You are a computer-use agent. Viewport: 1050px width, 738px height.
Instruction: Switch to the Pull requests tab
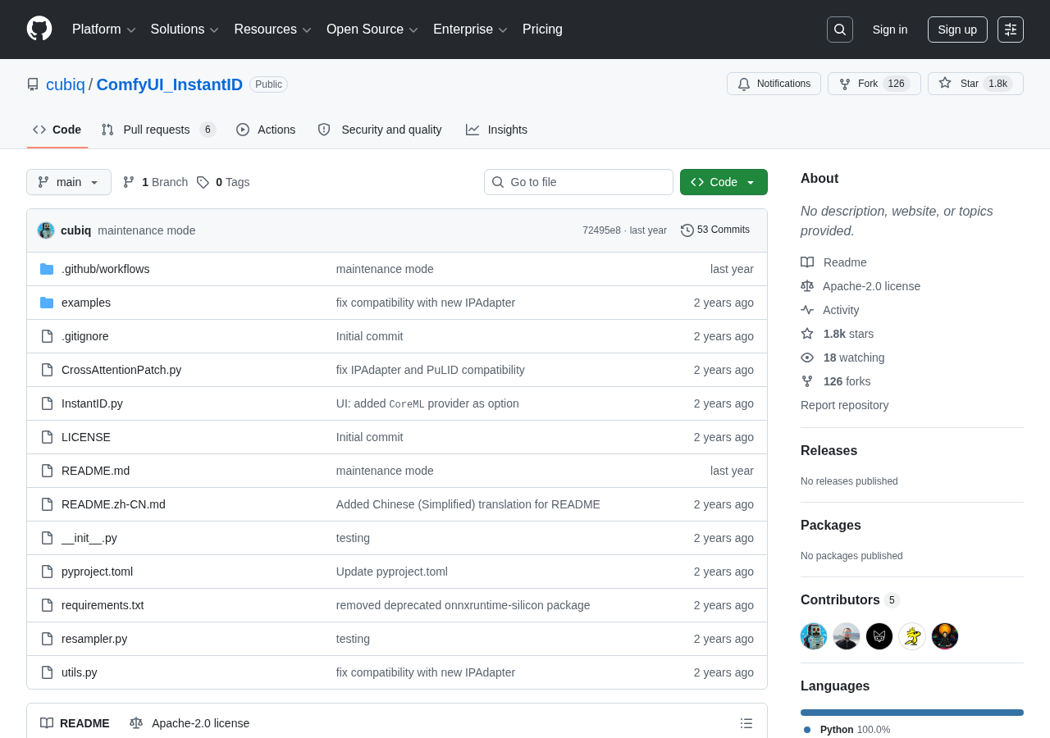click(158, 130)
